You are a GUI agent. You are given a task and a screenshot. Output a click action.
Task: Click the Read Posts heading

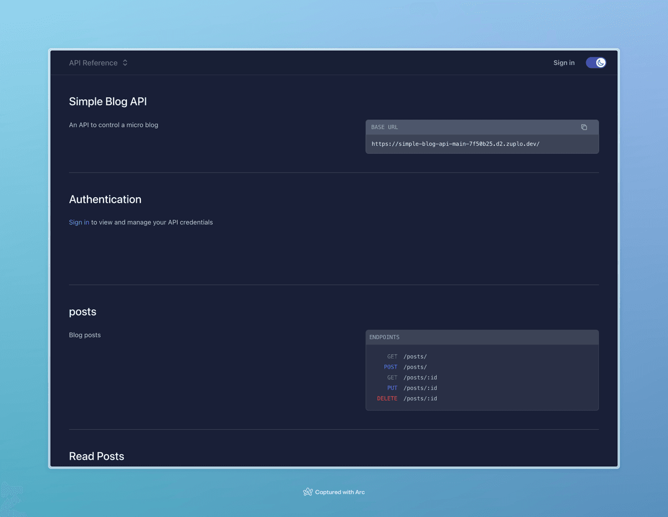click(96, 456)
